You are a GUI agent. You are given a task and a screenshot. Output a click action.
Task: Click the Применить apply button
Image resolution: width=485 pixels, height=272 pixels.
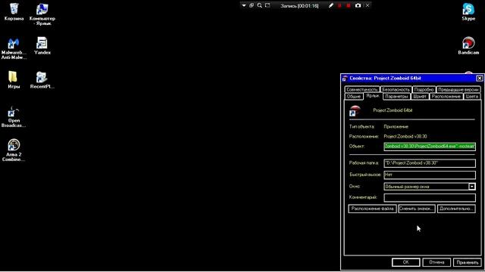[467, 262]
